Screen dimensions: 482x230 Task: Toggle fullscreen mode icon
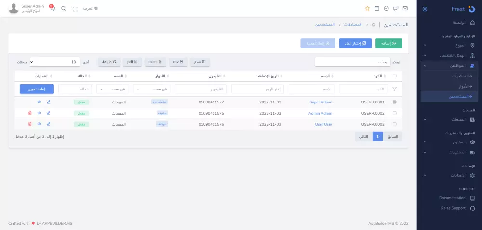pyautogui.click(x=75, y=9)
